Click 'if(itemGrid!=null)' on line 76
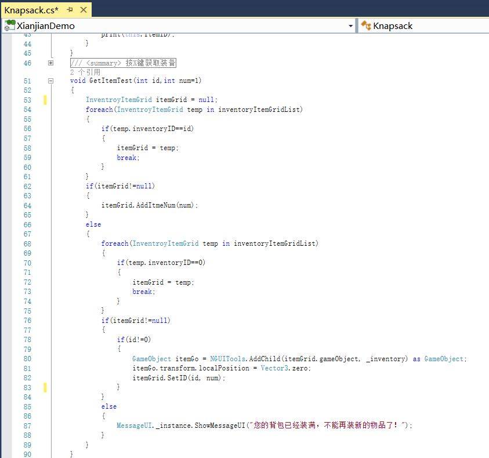 click(x=136, y=320)
